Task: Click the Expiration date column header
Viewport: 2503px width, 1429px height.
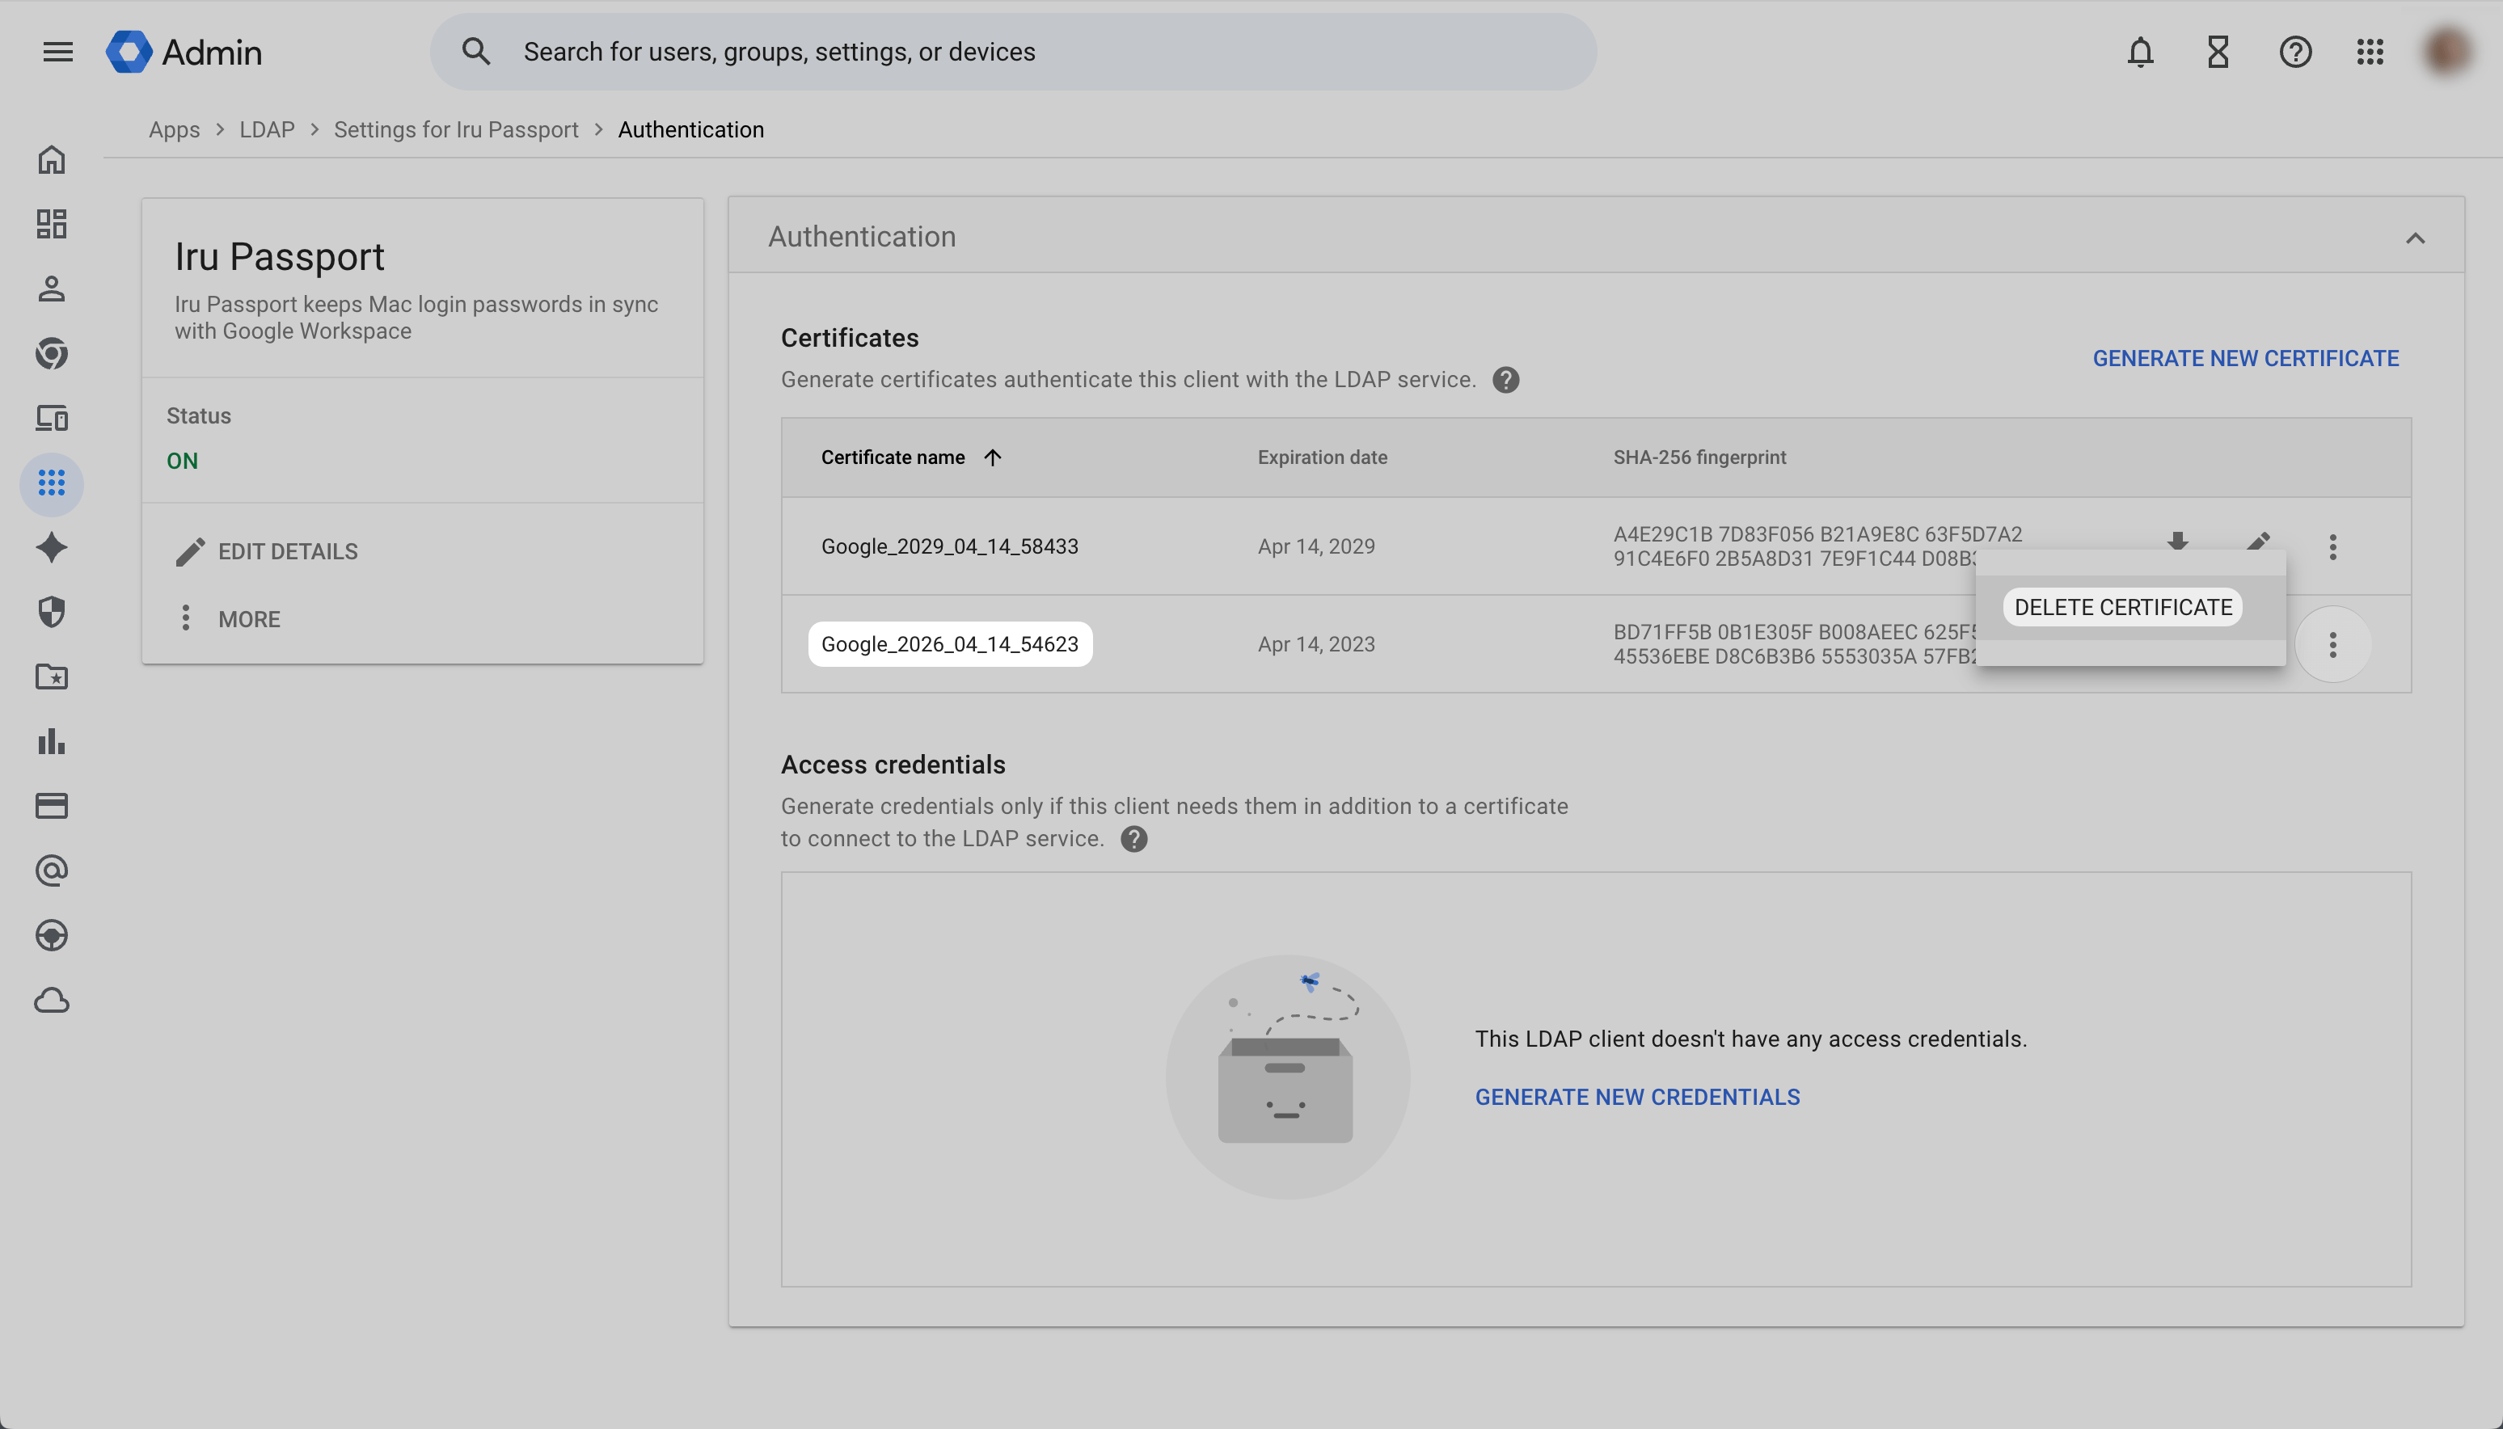Action: pos(1322,457)
